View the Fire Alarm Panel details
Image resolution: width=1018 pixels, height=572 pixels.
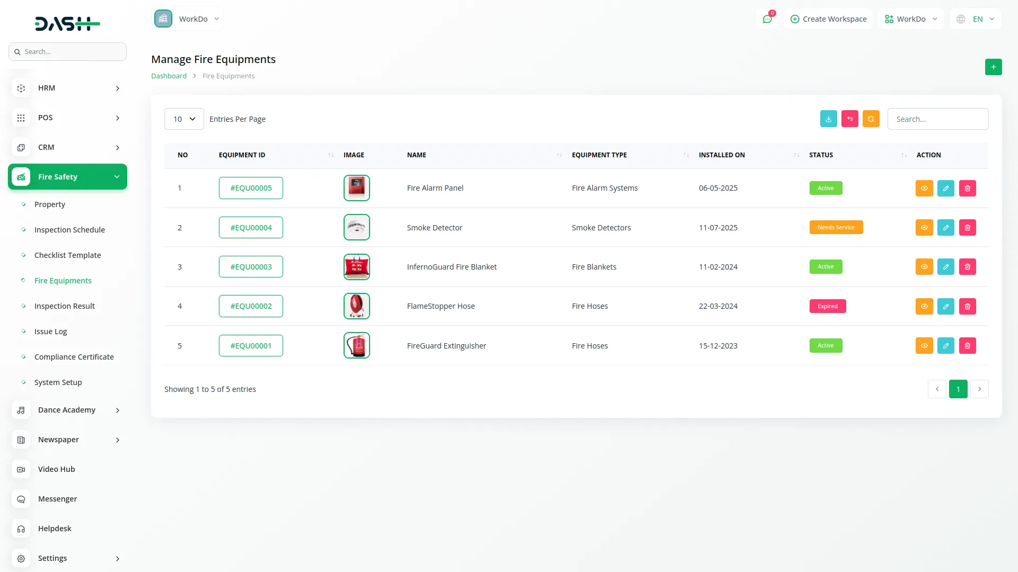[x=924, y=188]
